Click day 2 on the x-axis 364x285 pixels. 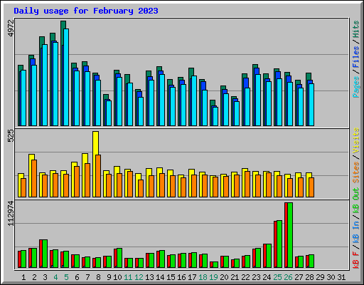[34, 277]
